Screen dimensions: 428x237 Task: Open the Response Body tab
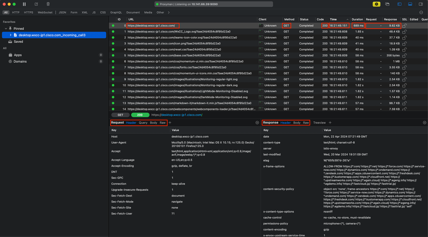(297, 123)
